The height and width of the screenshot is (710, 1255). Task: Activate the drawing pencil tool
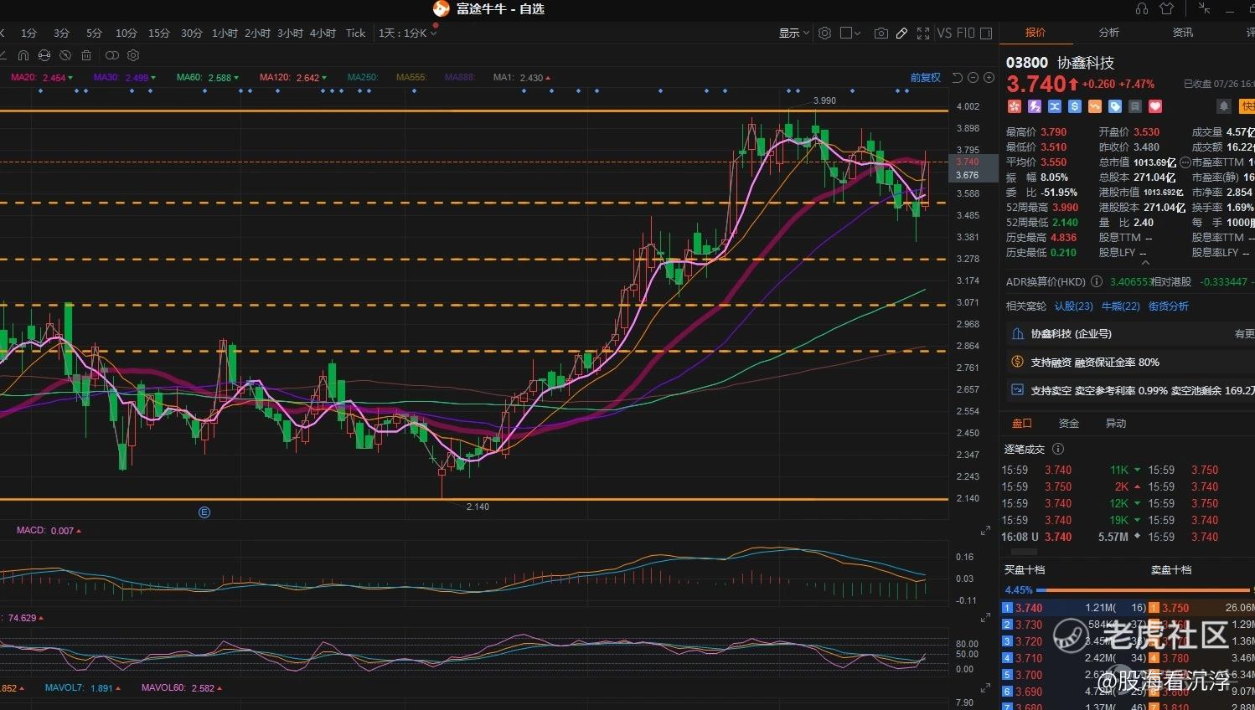click(901, 33)
